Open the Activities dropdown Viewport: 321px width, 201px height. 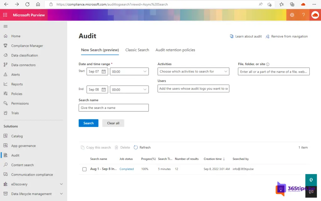[x=193, y=72]
